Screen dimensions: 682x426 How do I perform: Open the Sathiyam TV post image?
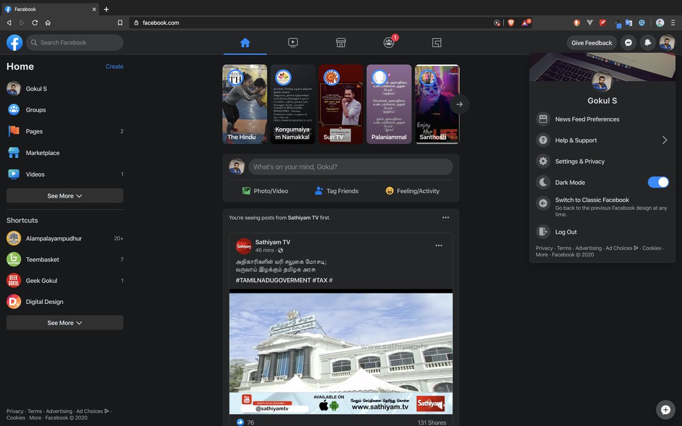pyautogui.click(x=341, y=352)
